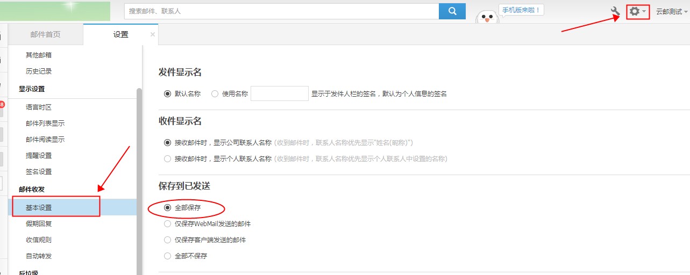This screenshot has width=690, height=275.
Task: Open dropdown arrow beside gear icon
Action: click(x=644, y=11)
